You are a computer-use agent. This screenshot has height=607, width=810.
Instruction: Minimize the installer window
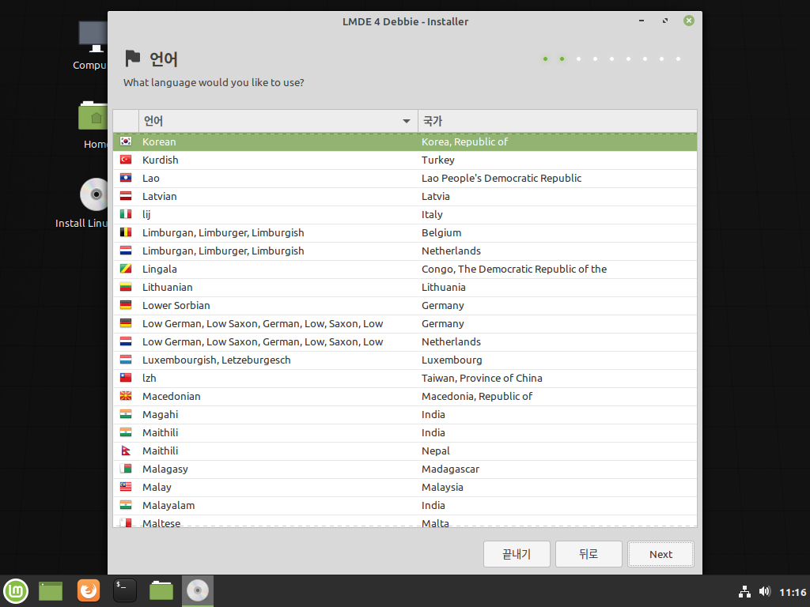(x=642, y=21)
